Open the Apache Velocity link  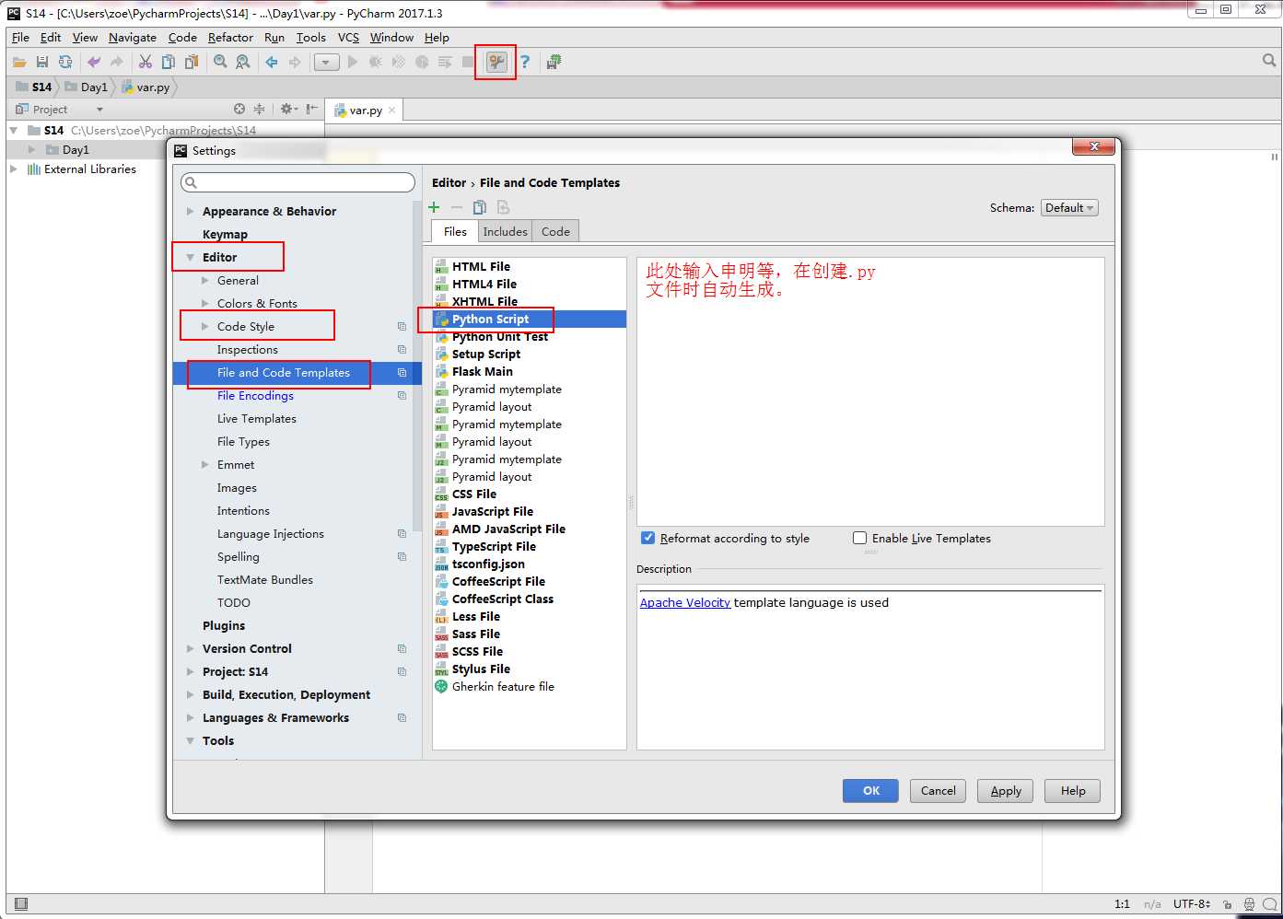coord(685,602)
